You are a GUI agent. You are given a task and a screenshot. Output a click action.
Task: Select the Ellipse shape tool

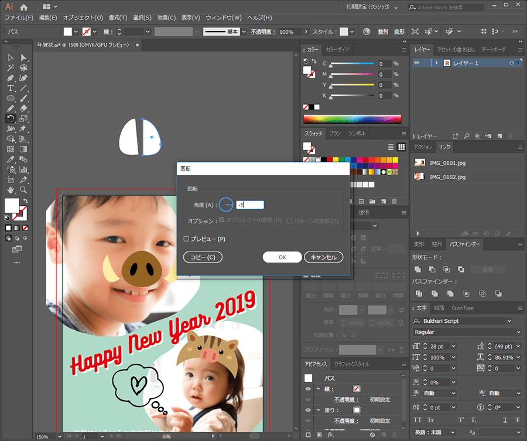pos(11,98)
